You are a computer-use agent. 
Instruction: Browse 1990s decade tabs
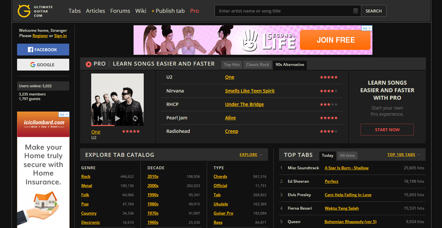(153, 195)
